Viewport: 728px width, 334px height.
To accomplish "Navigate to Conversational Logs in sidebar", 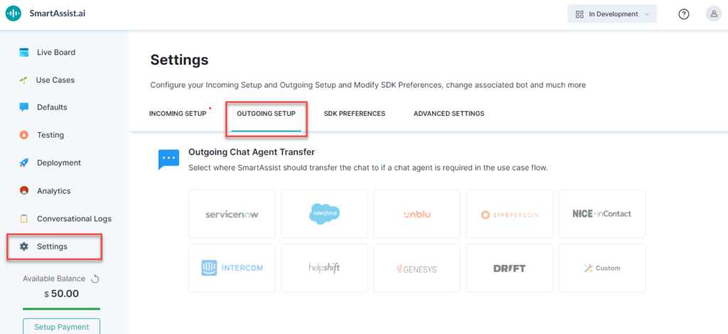I will pyautogui.click(x=74, y=219).
